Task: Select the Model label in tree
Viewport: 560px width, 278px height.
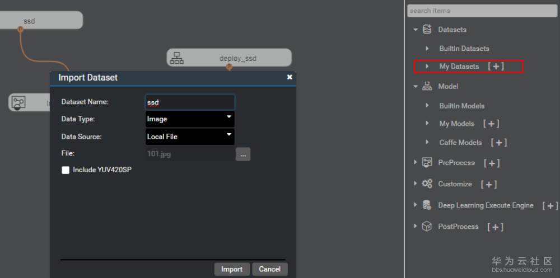Action: tap(448, 86)
